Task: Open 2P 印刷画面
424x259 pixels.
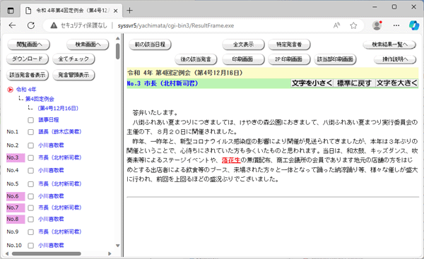Action: [x=289, y=59]
